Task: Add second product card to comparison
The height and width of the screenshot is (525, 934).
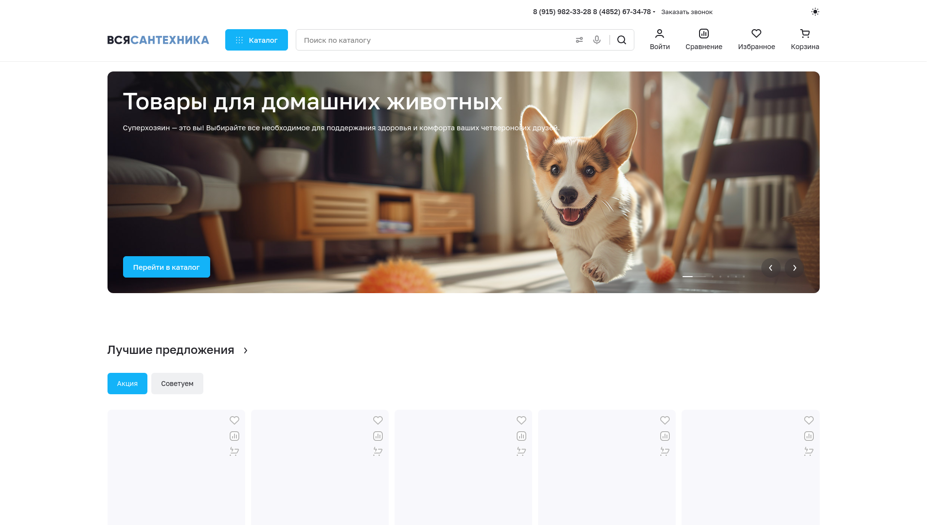Action: coord(378,436)
